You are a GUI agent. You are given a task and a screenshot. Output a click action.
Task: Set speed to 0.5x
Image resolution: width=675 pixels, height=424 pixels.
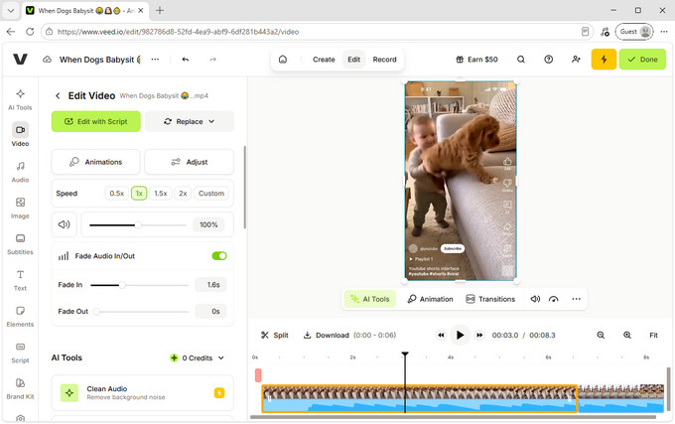117,194
